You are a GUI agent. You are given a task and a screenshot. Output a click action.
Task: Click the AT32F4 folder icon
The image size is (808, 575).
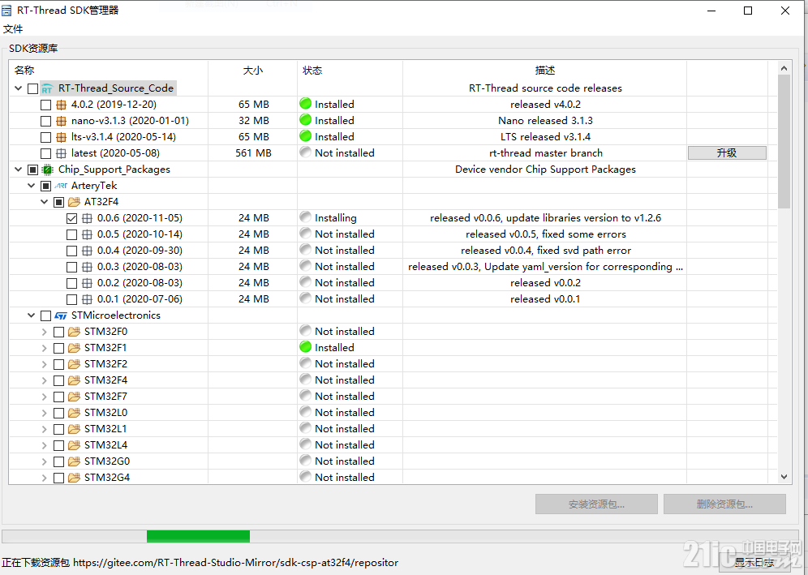[74, 202]
